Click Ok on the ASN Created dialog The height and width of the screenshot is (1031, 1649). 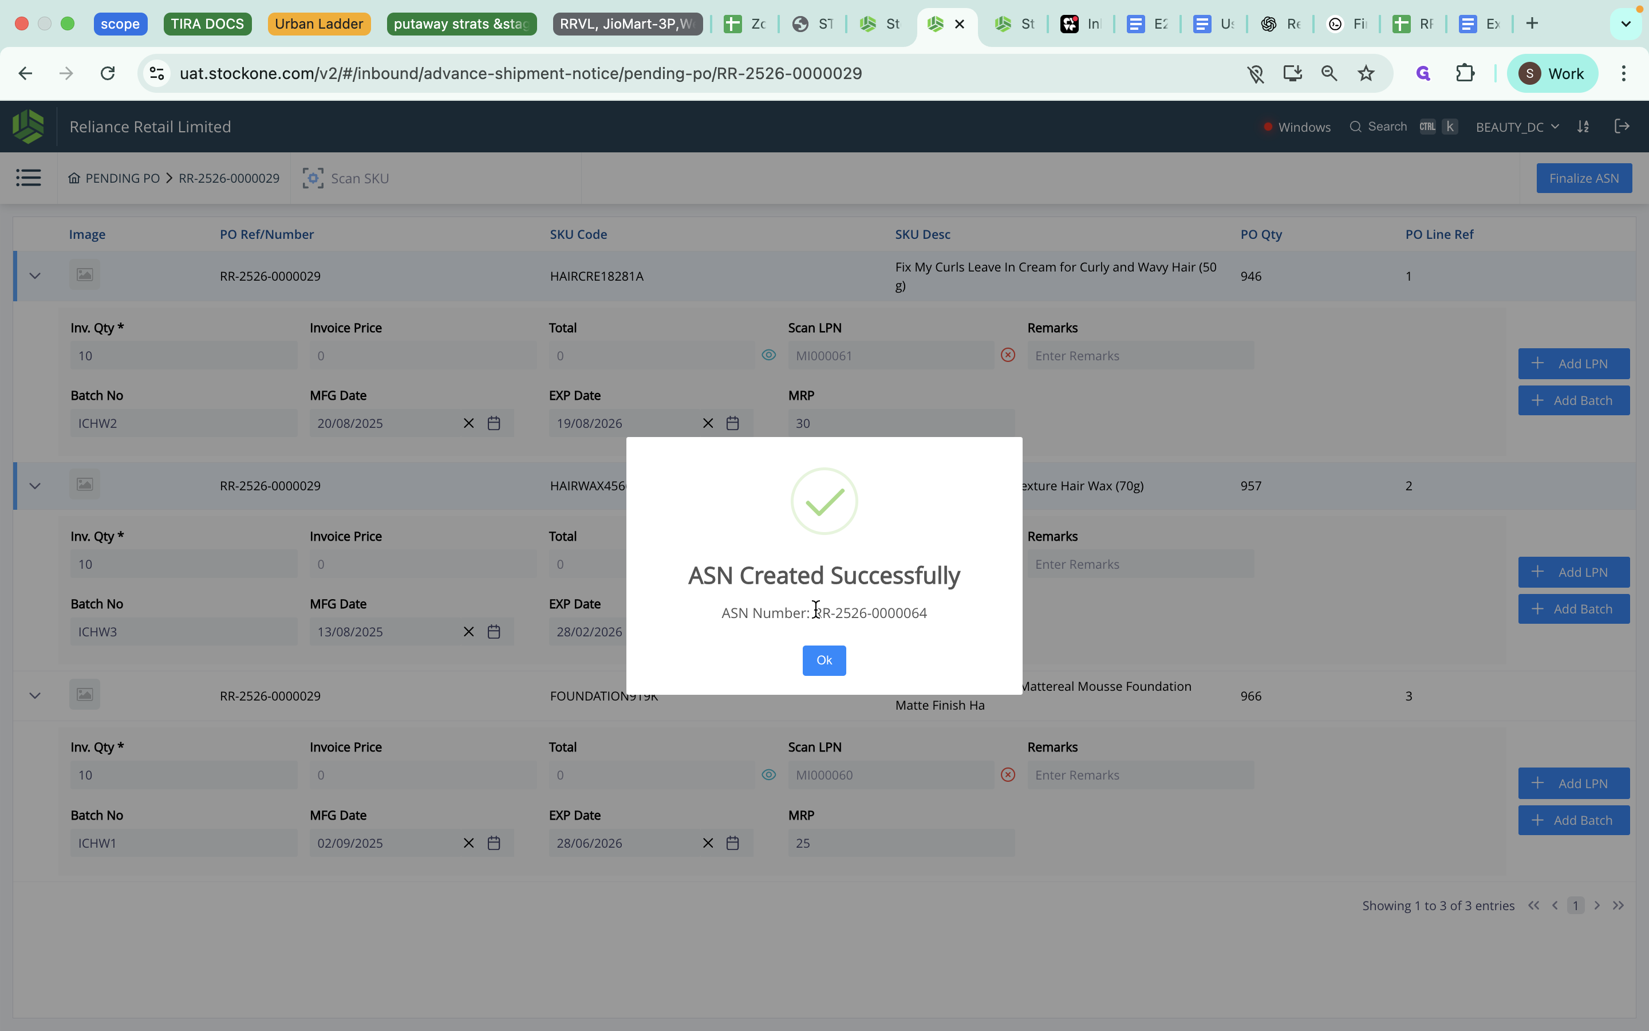pyautogui.click(x=824, y=660)
